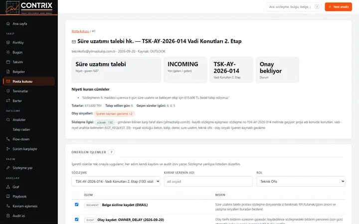This screenshot has height=224, width=359.
Task: Select the Teminatlar shield icon
Action: click(x=8, y=91)
